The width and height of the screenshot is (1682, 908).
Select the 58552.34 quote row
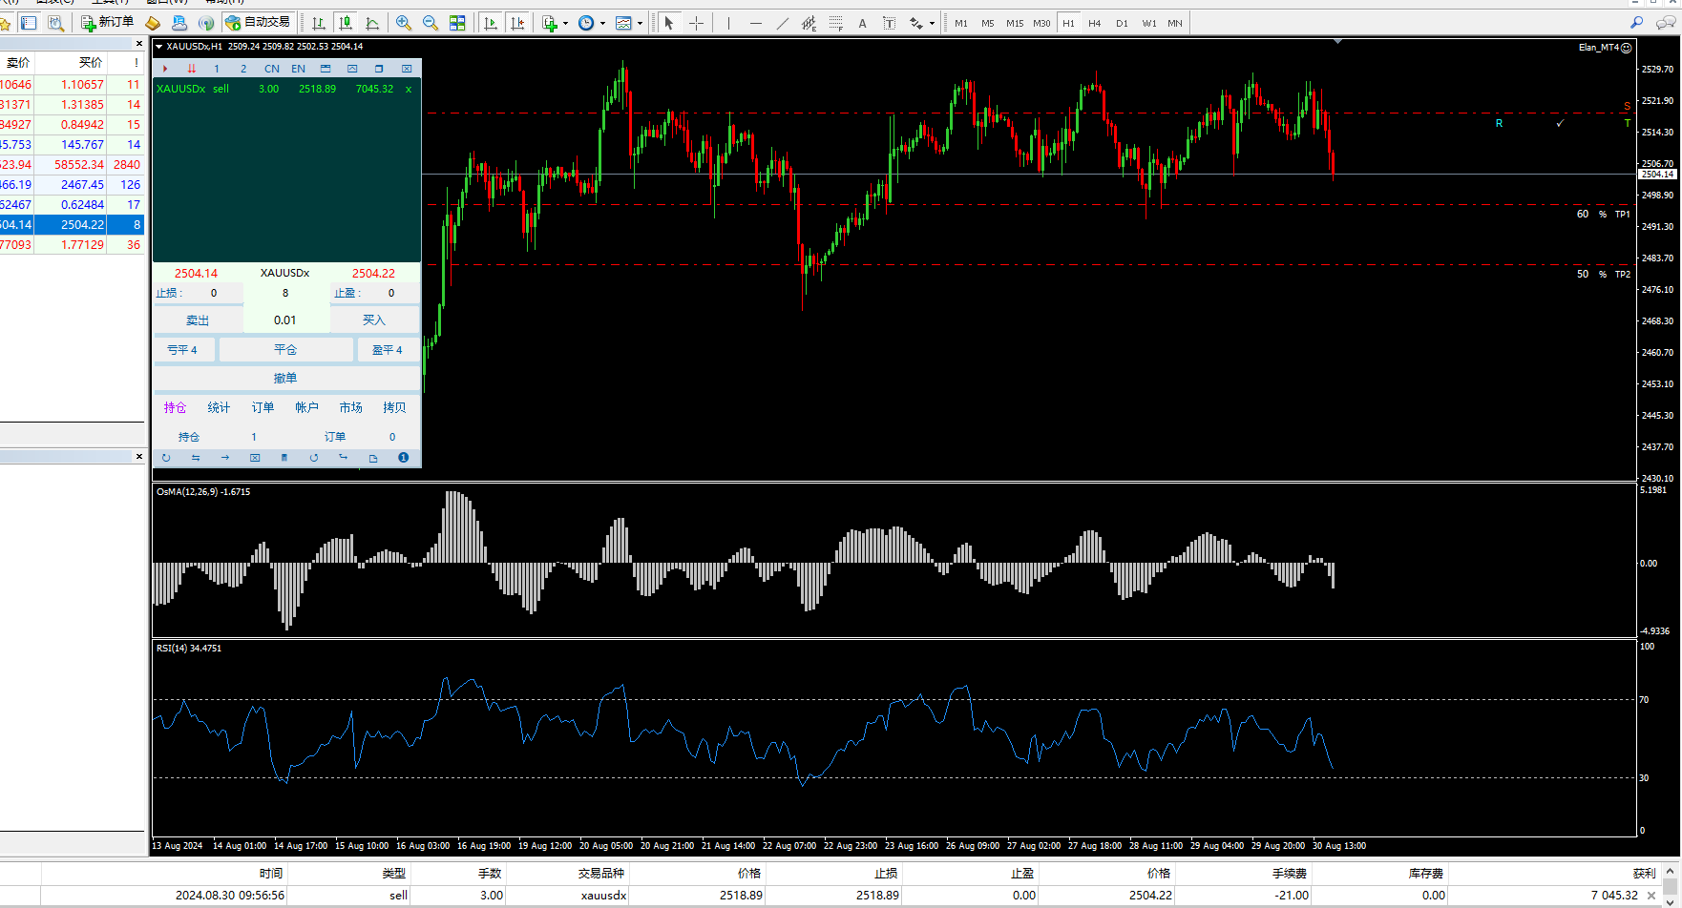[73, 165]
